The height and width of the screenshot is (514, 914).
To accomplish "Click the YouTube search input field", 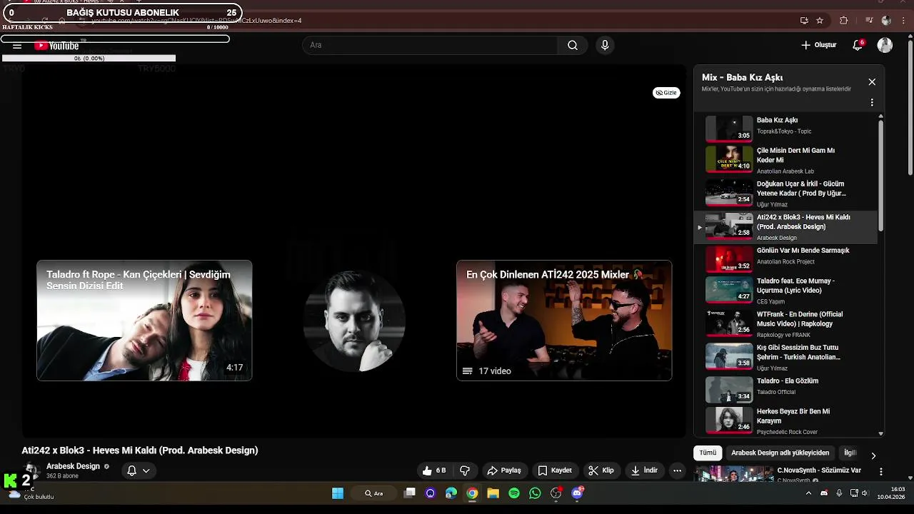I will point(430,45).
